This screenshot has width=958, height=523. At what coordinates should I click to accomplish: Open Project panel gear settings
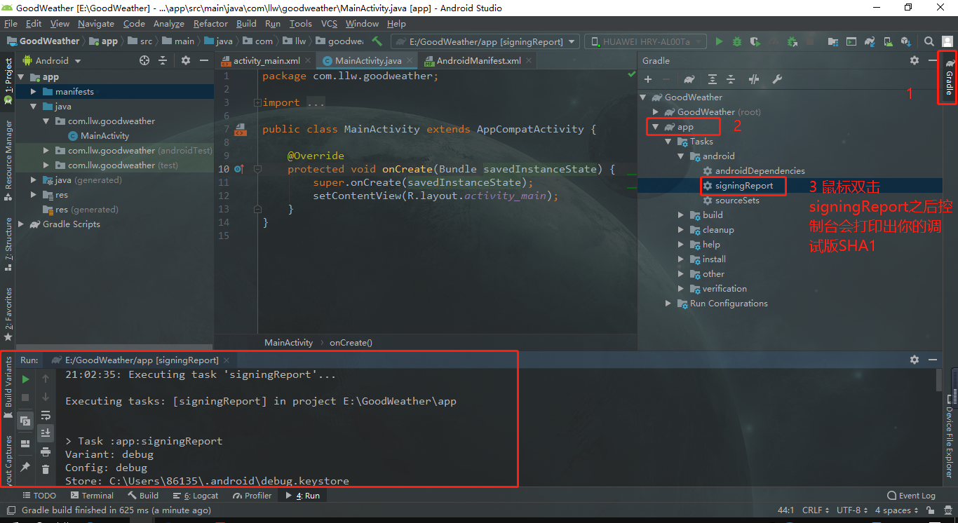point(186,60)
